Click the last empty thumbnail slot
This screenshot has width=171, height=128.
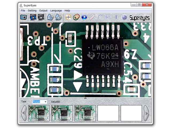point(131,113)
